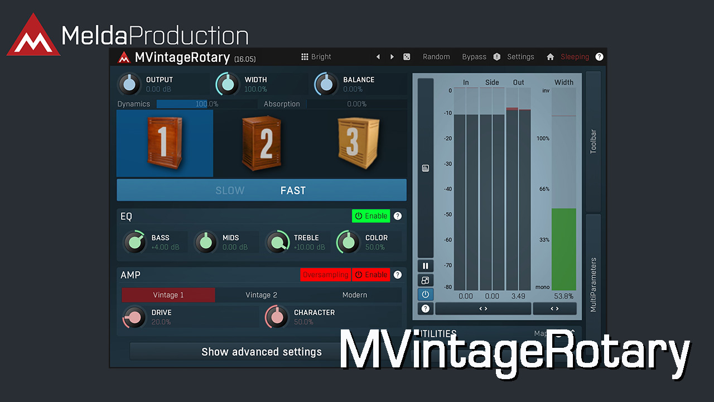Click the Dynamics slider bar
714x402 pixels.
point(206,104)
